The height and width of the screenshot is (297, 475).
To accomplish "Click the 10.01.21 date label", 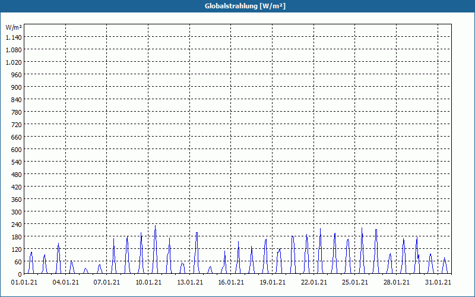I will [x=148, y=283].
